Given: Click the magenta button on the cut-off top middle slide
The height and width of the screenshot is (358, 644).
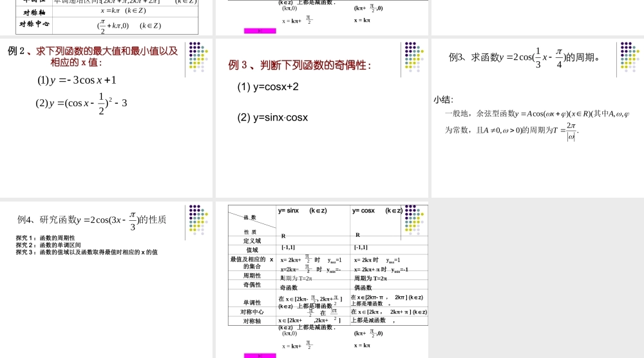Looking at the screenshot, I should point(260,31).
